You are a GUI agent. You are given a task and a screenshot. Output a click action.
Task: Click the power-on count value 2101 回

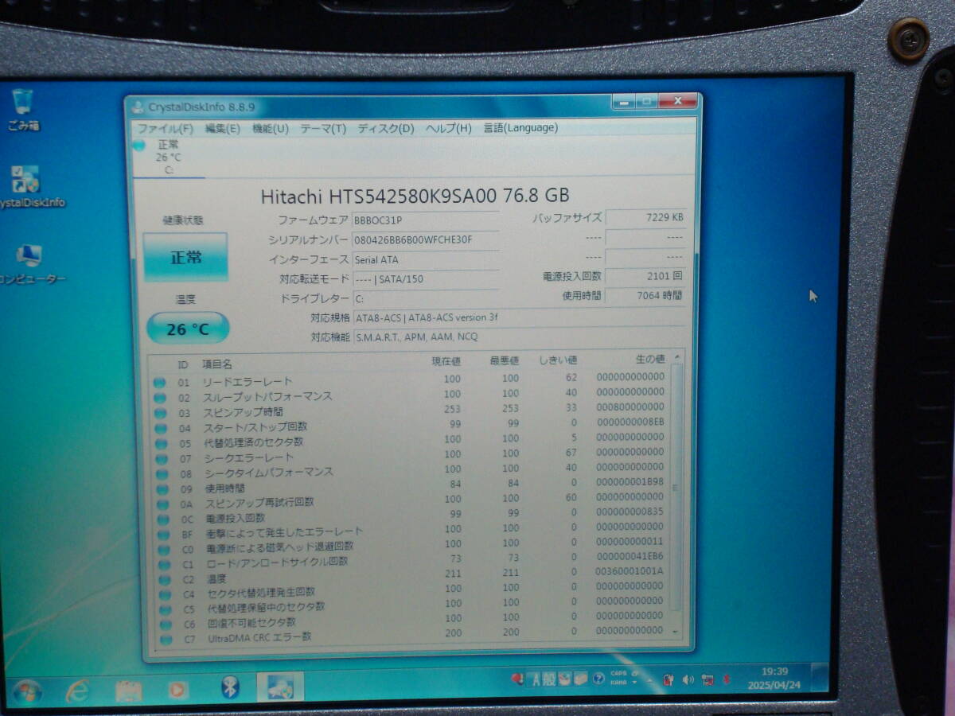click(x=645, y=276)
